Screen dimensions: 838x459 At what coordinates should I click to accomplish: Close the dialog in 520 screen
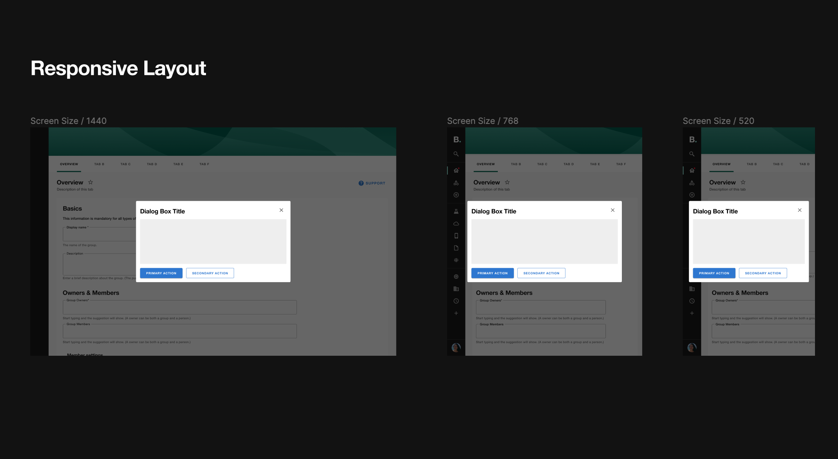coord(800,210)
